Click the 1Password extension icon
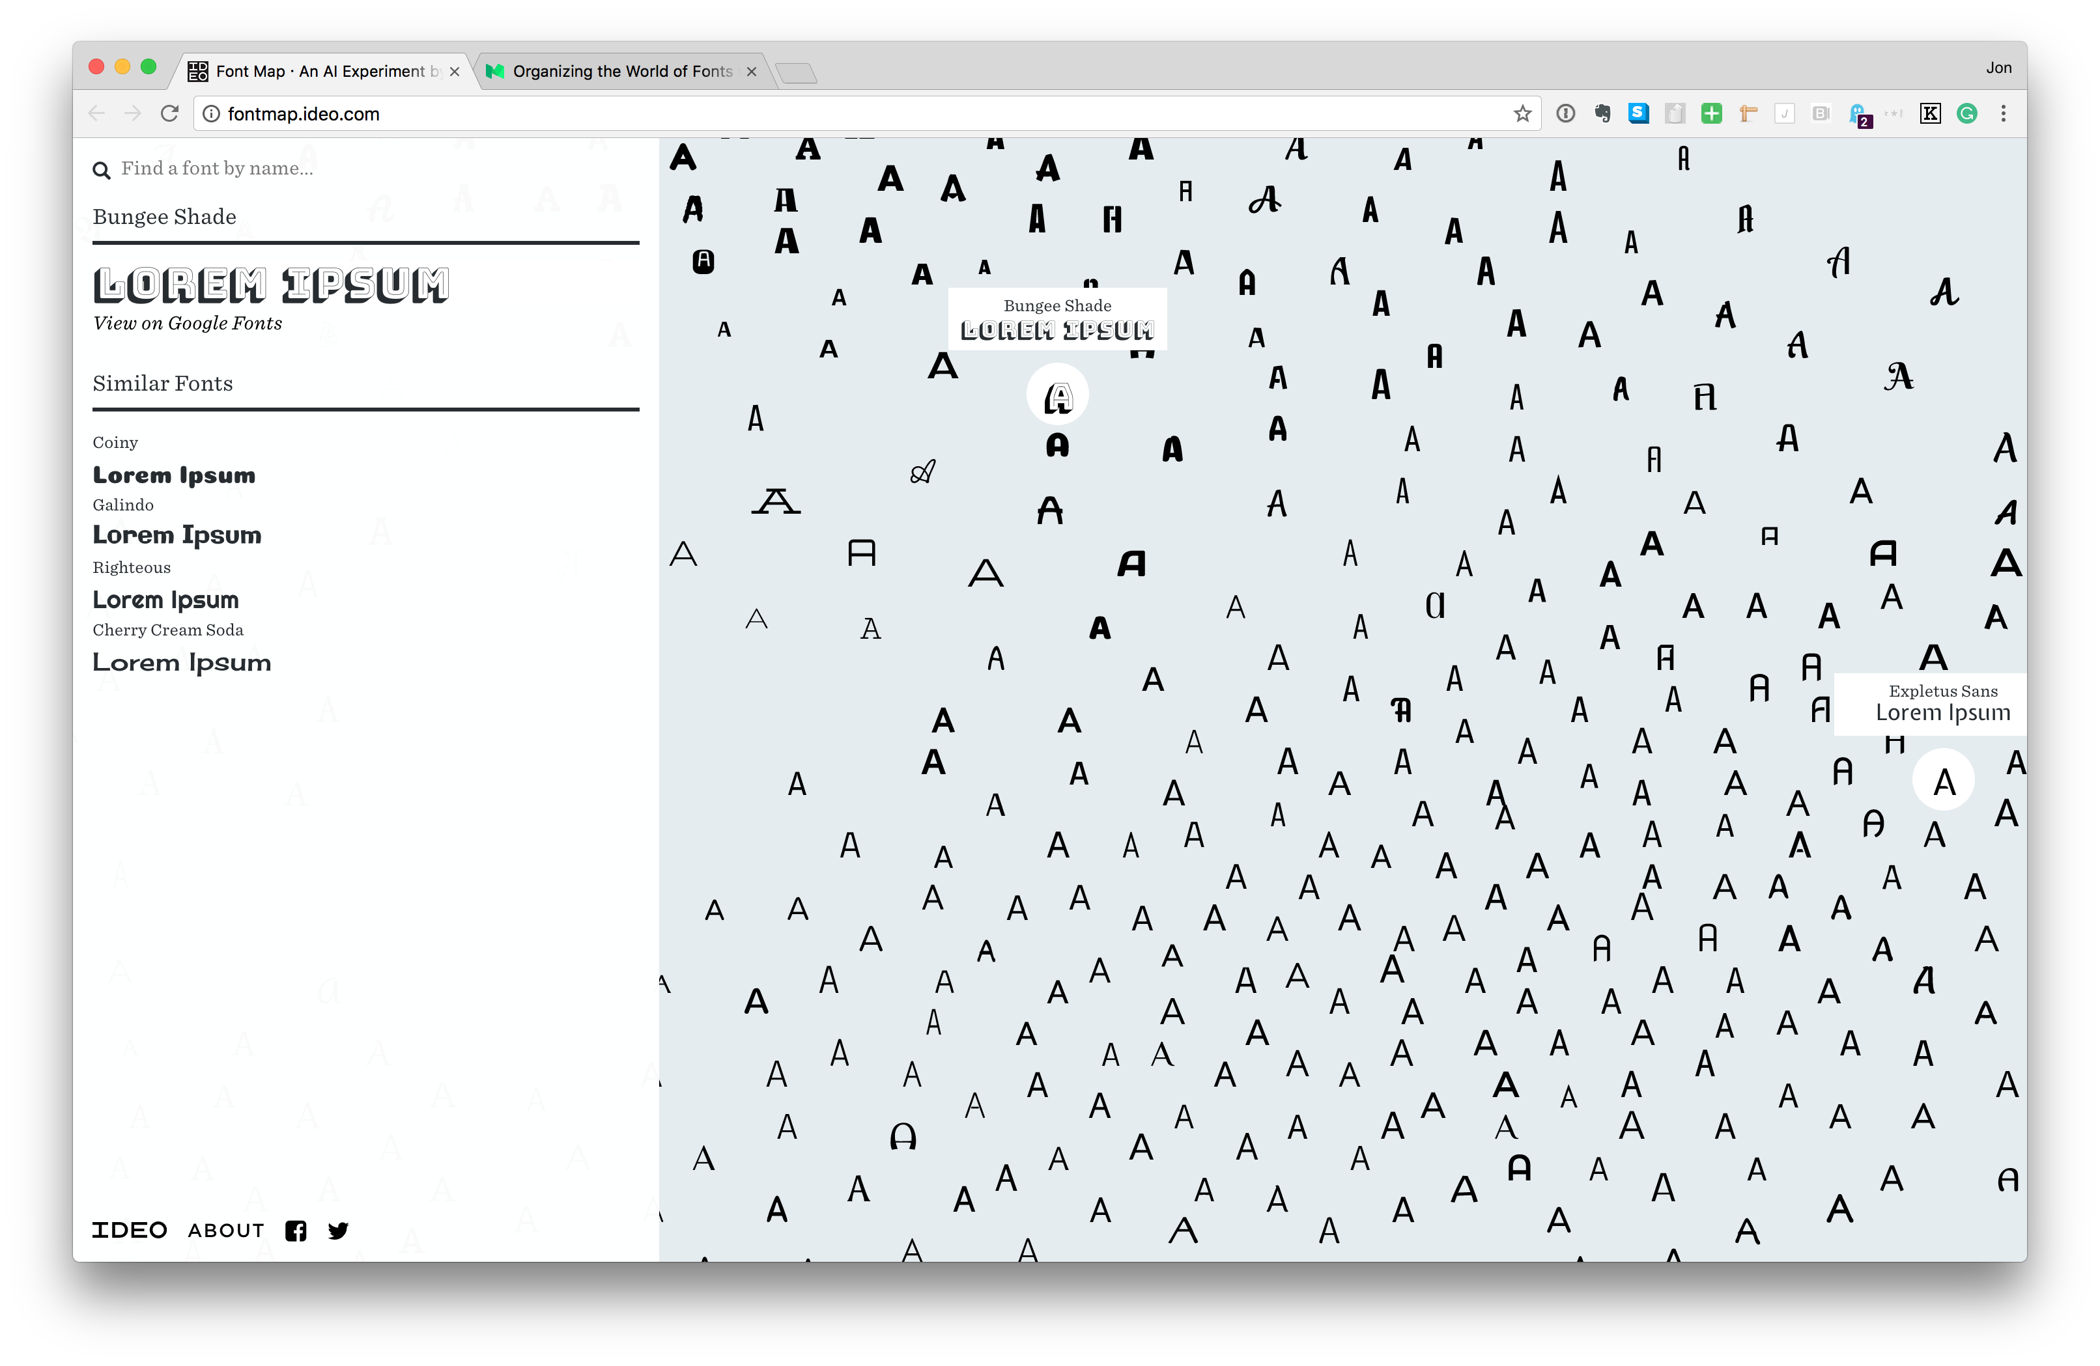The width and height of the screenshot is (2100, 1366). click(x=1565, y=114)
